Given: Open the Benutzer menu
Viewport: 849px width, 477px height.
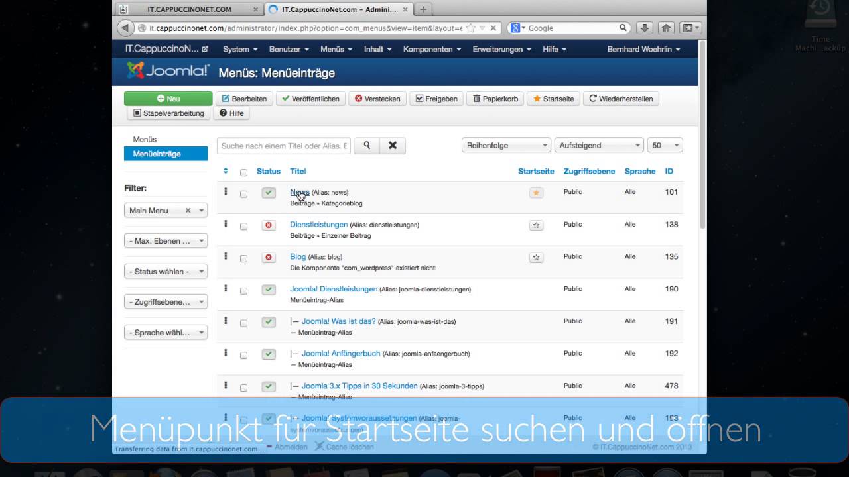Looking at the screenshot, I should point(289,49).
